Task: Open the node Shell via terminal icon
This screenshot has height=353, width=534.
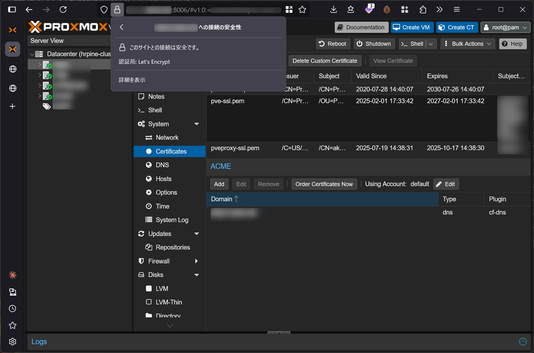Action: (x=141, y=110)
